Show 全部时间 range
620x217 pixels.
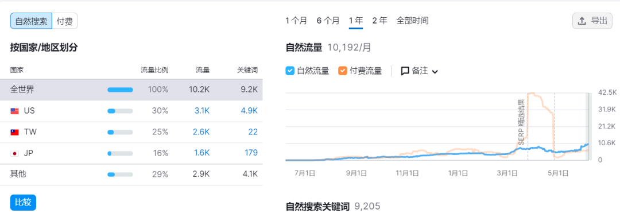pyautogui.click(x=412, y=21)
